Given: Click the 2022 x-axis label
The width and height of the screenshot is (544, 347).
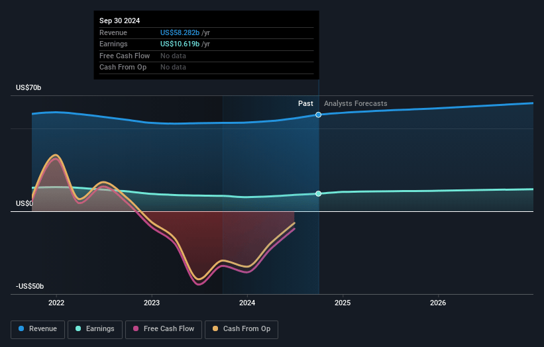Looking at the screenshot, I should (x=56, y=303).
